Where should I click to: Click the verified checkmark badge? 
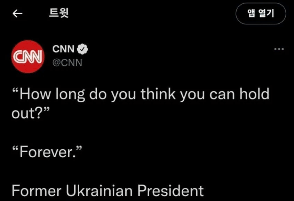pyautogui.click(x=82, y=49)
